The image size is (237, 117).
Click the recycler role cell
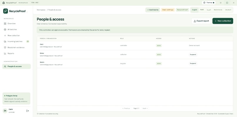123,63
